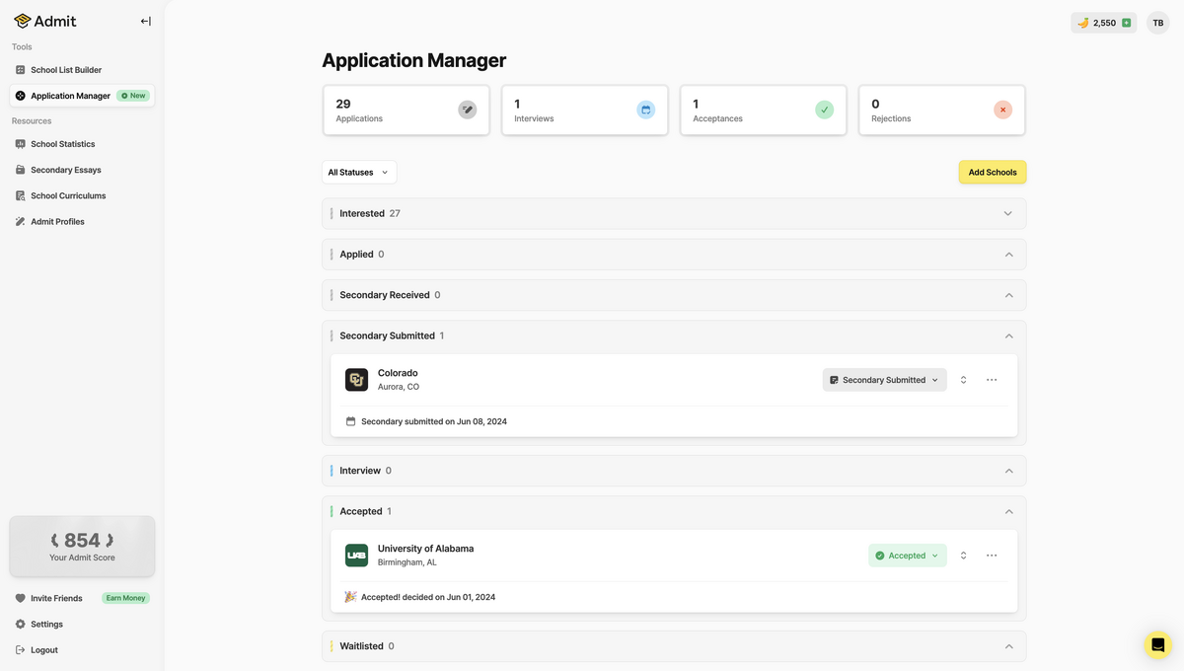Click the reorder arrows on Colorado row
Viewport: 1184px width, 671px height.
(x=963, y=380)
